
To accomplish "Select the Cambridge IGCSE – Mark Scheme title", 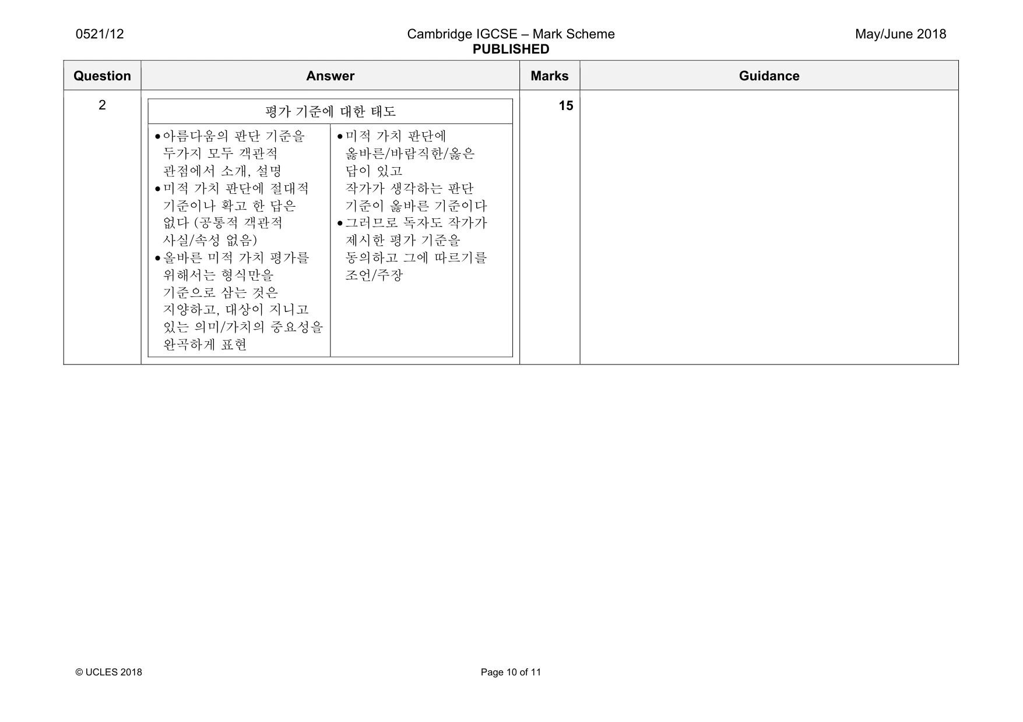I will pyautogui.click(x=511, y=34).
